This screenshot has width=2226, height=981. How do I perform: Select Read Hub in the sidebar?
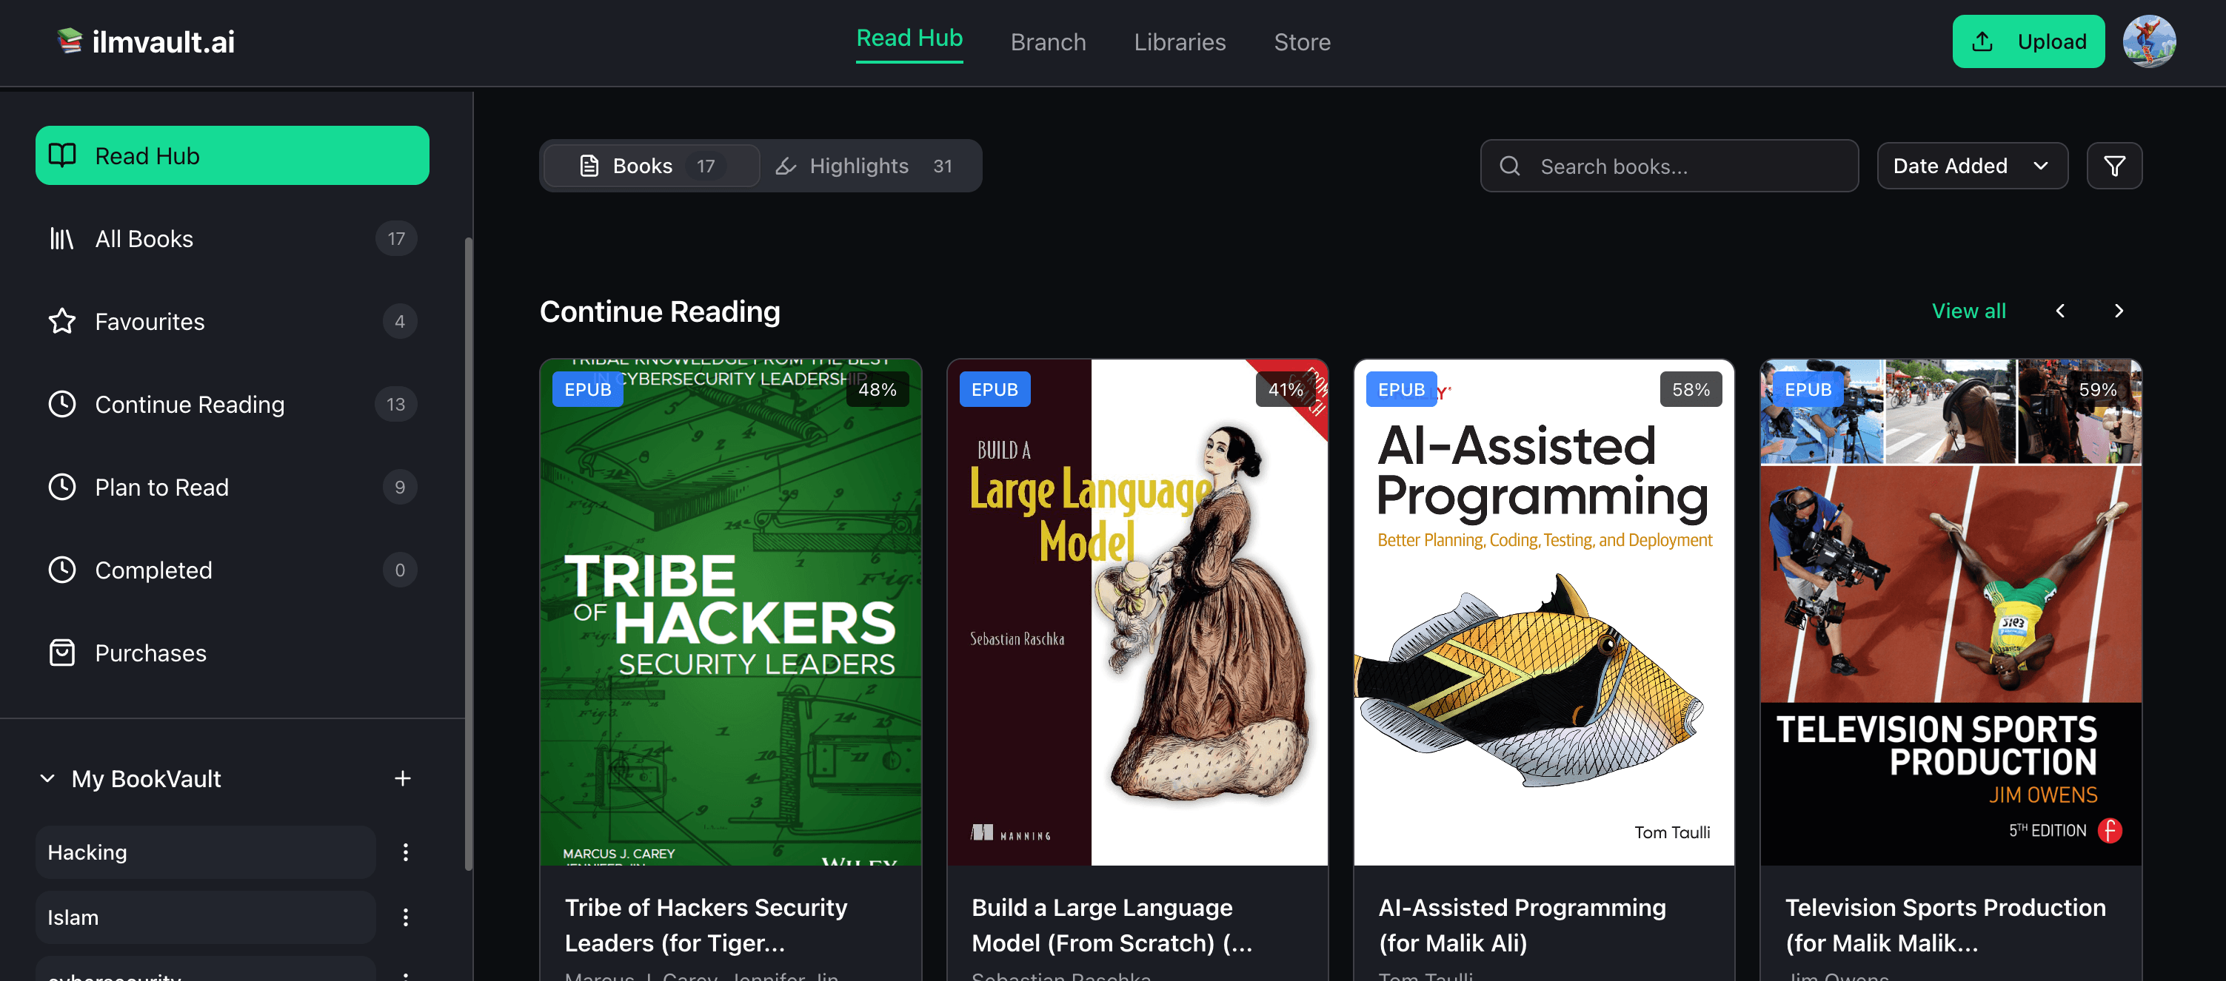click(x=232, y=155)
